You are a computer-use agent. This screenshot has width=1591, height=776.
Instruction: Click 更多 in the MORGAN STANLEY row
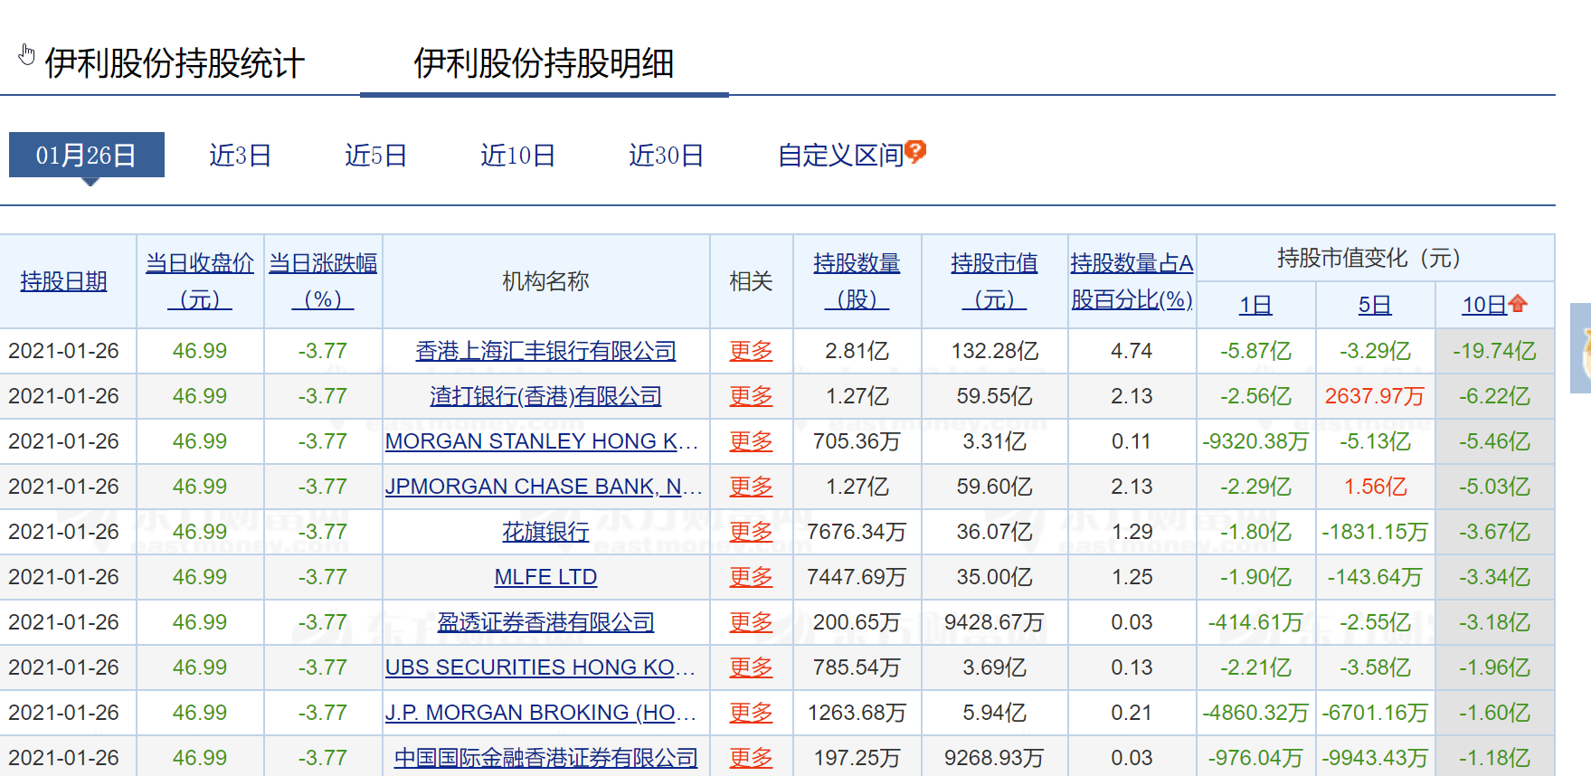[752, 441]
